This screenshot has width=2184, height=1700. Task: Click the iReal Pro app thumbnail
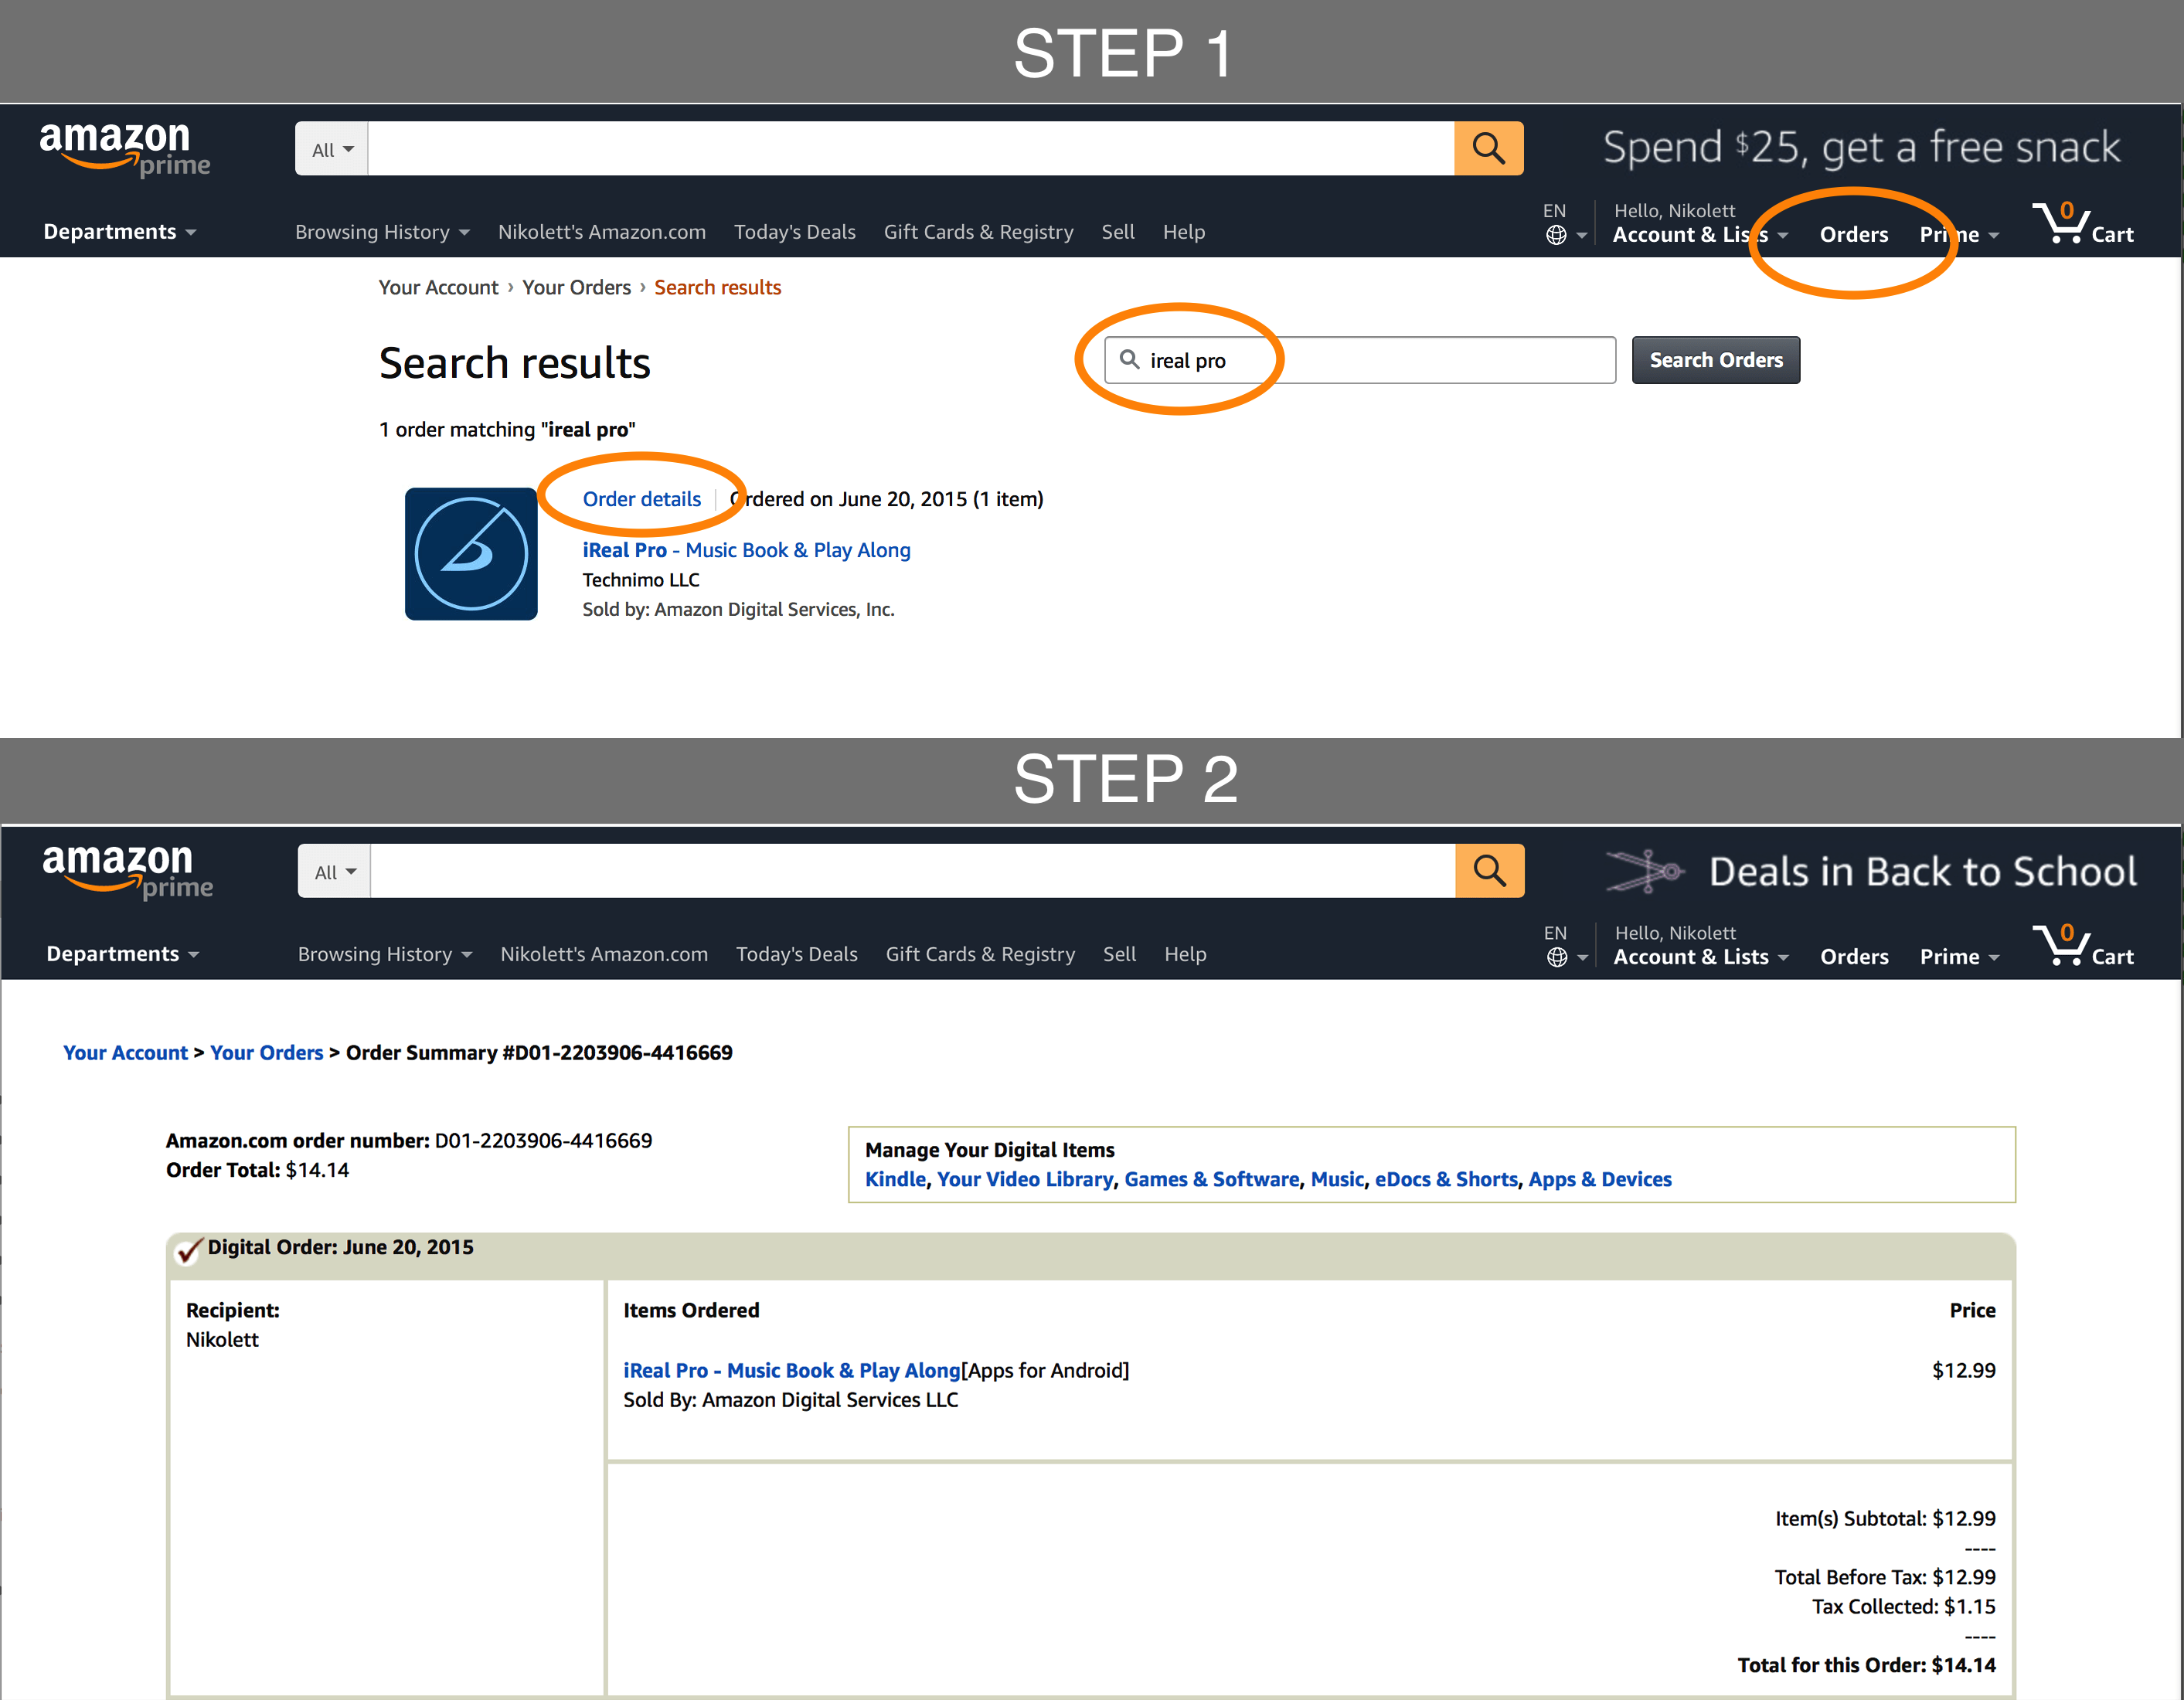(x=471, y=554)
